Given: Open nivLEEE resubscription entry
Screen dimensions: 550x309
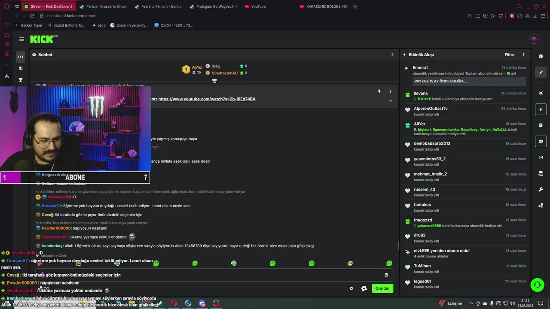Looking at the screenshot, I should (464, 253).
